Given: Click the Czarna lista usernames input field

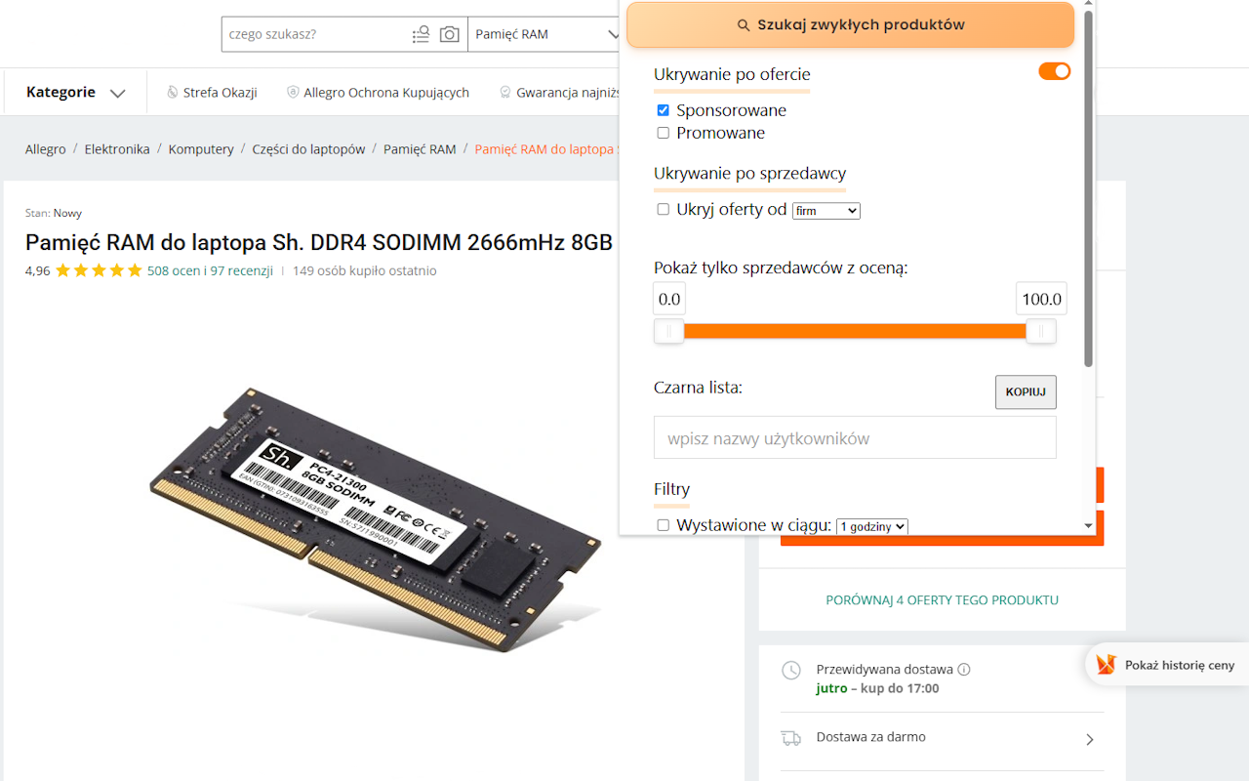Looking at the screenshot, I should point(855,438).
